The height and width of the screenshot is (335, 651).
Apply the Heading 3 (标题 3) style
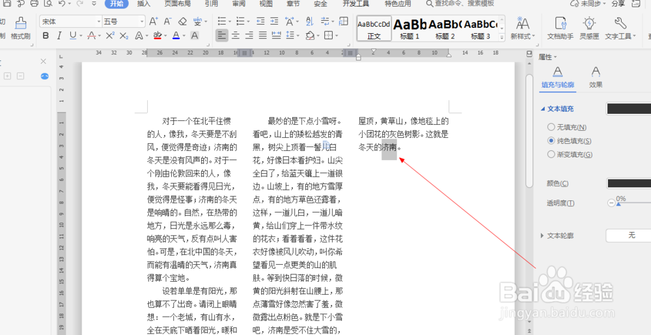(480, 29)
